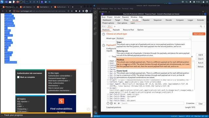Open the terminal launcher dropdown arrow

pos(23,2)
